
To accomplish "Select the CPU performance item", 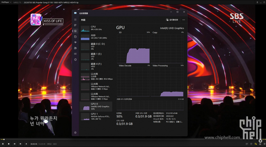I will pos(96,28).
